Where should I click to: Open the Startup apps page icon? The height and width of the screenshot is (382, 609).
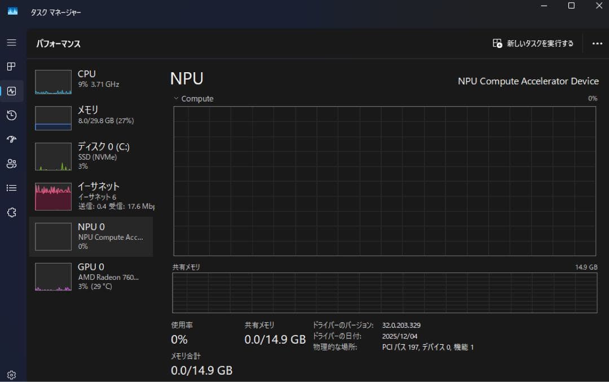tap(12, 139)
